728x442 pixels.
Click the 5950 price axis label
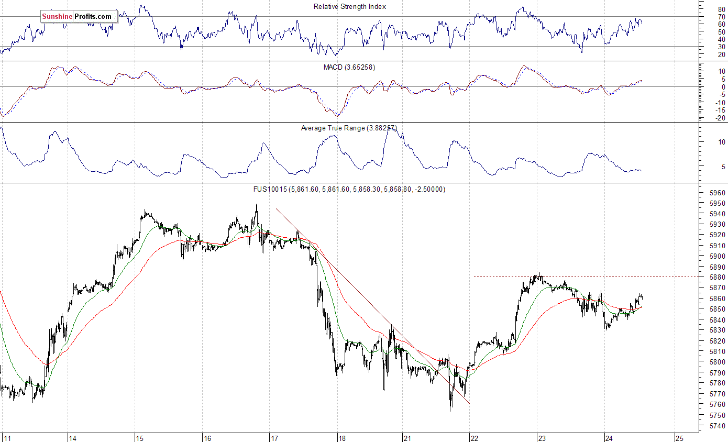click(718, 203)
